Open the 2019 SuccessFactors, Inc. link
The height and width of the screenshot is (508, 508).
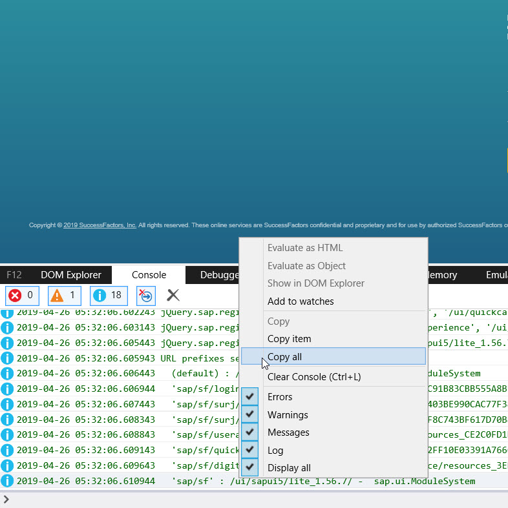(x=100, y=225)
